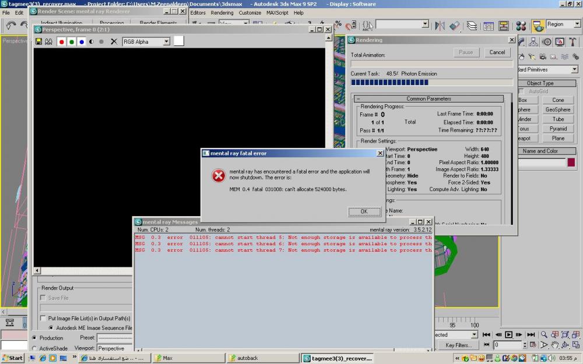Click the Undo arrow in main toolbar
The image size is (583, 364).
click(x=10, y=25)
